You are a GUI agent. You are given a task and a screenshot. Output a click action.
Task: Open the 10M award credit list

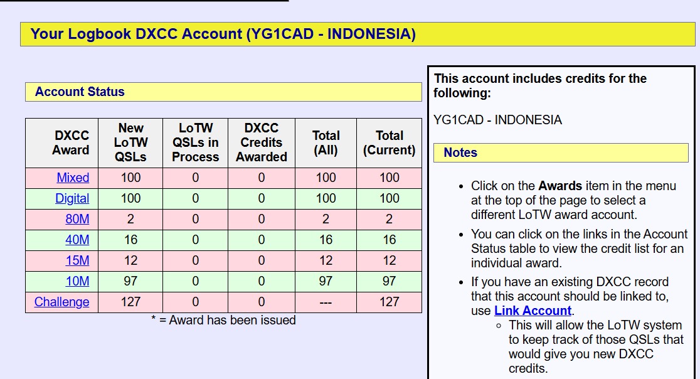(77, 281)
